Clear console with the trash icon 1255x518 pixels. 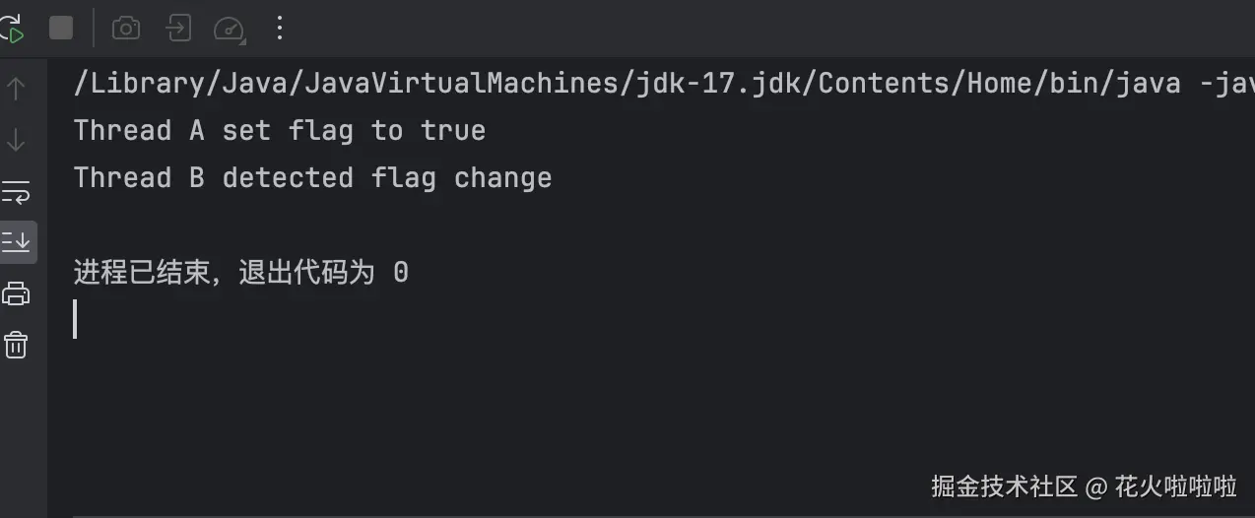[x=16, y=345]
